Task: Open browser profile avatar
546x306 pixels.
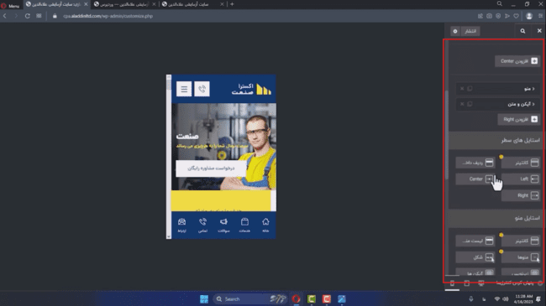Action: [x=529, y=16]
